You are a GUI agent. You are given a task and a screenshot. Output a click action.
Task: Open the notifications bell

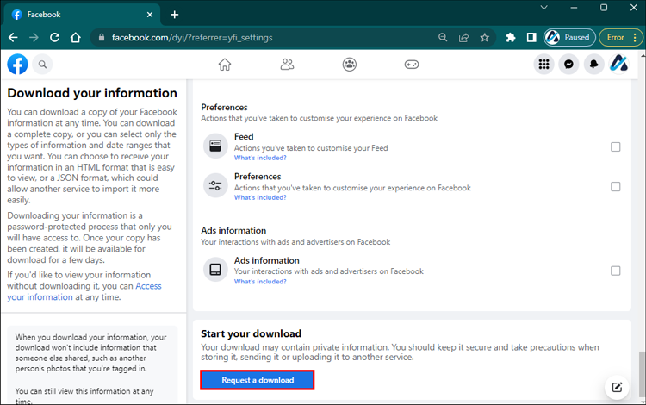(593, 64)
